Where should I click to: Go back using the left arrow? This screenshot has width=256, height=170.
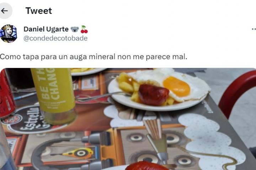click(x=5, y=11)
